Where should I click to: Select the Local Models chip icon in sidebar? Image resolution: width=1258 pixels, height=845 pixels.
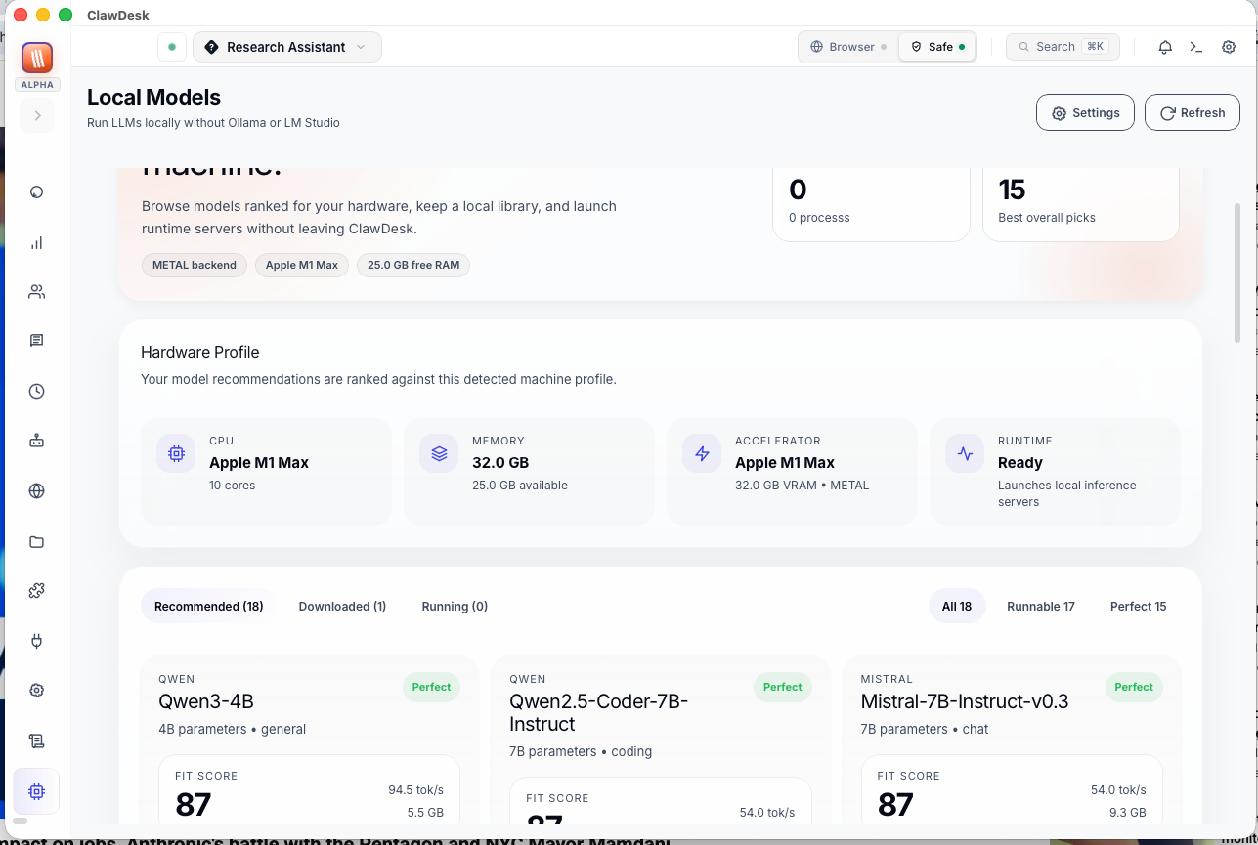click(36, 791)
